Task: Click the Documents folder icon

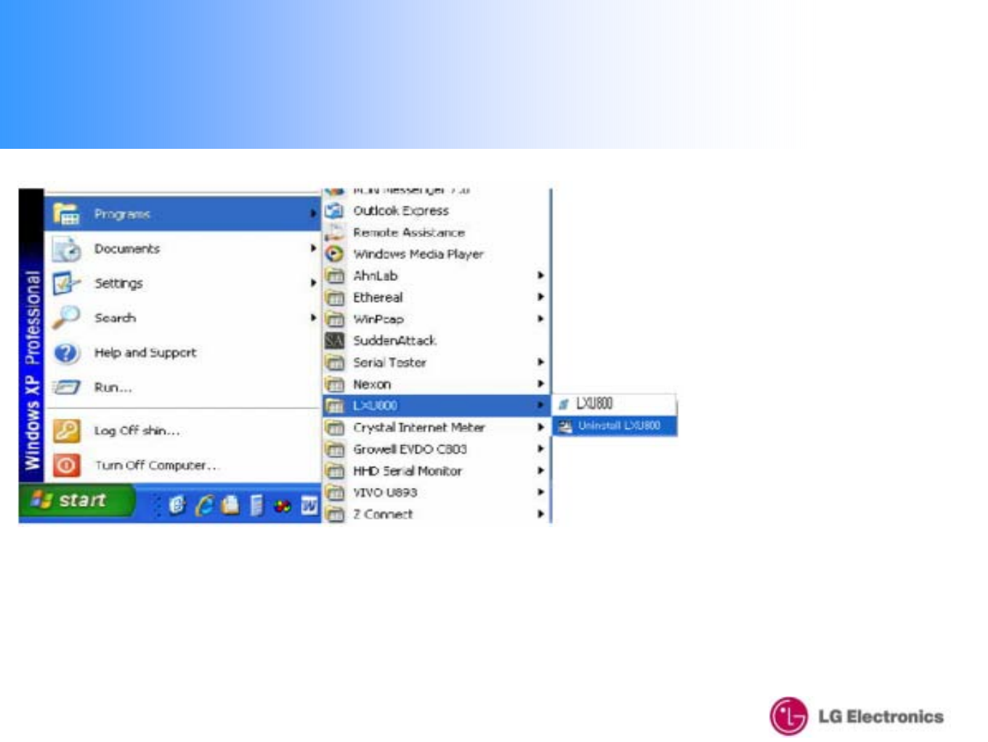Action: (x=66, y=249)
